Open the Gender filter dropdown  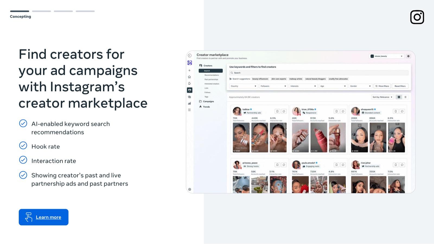(360, 86)
